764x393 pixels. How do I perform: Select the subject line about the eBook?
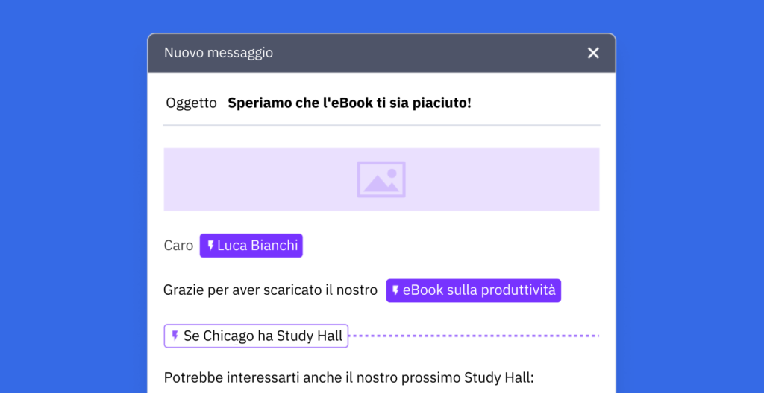[349, 103]
